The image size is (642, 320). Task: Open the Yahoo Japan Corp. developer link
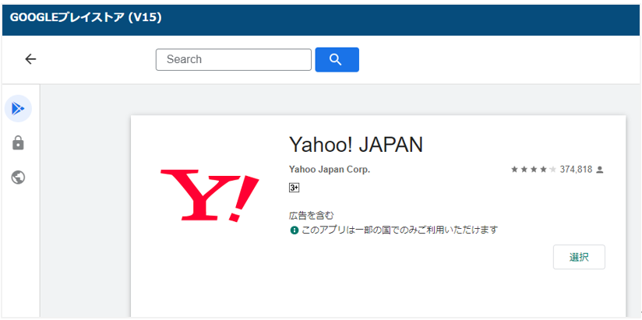pyautogui.click(x=330, y=170)
